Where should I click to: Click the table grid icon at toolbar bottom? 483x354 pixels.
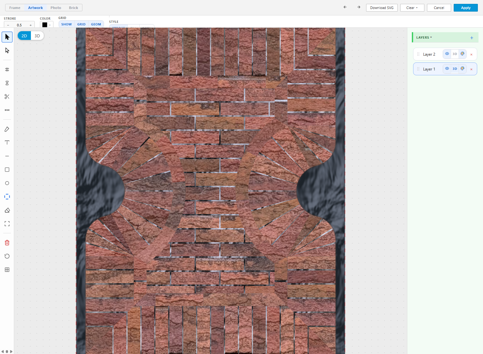7,270
